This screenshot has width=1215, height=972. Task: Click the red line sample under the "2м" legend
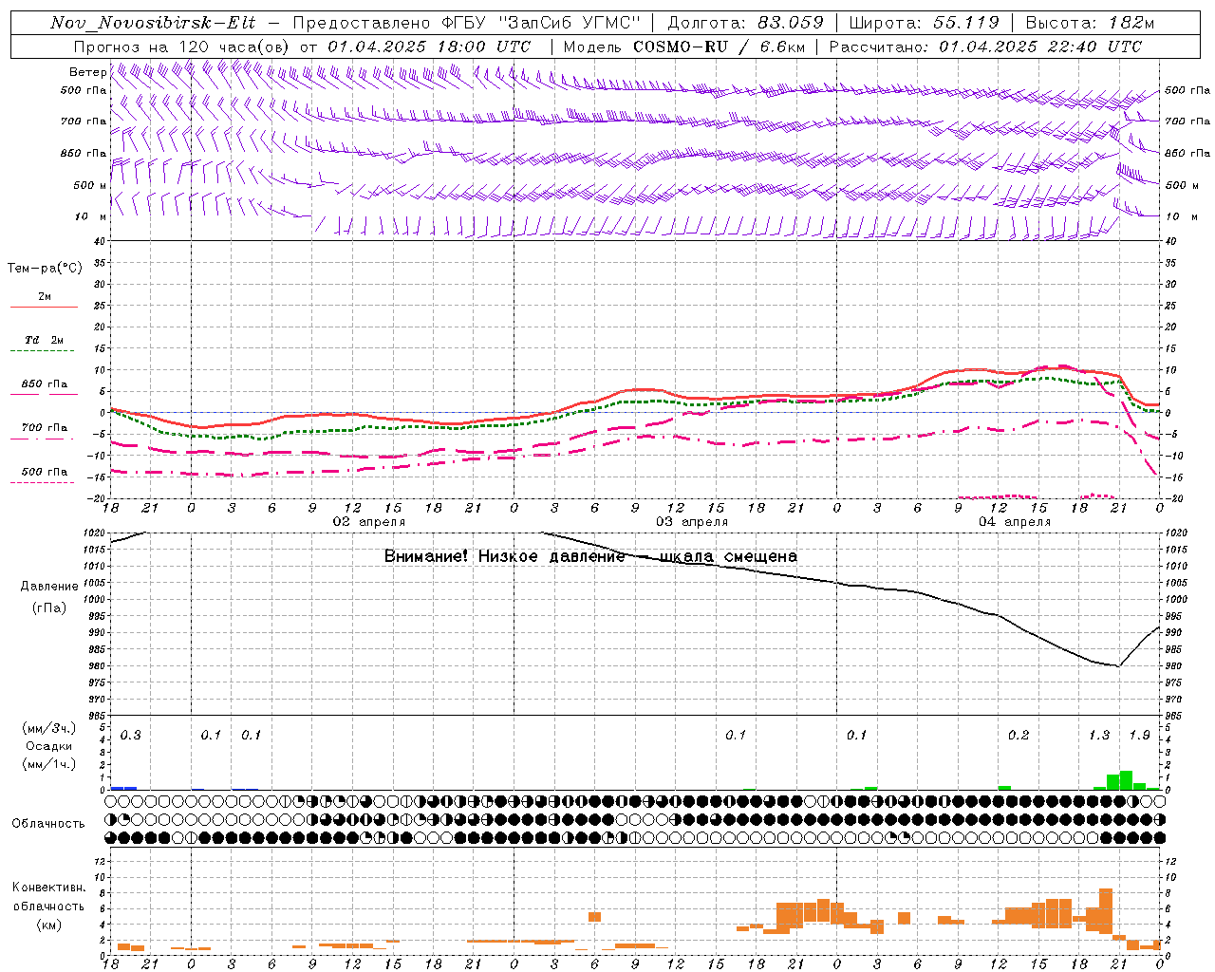click(x=43, y=307)
